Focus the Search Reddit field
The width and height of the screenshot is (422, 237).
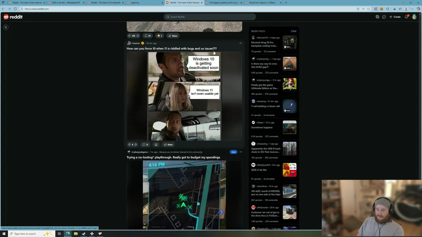[x=210, y=17]
